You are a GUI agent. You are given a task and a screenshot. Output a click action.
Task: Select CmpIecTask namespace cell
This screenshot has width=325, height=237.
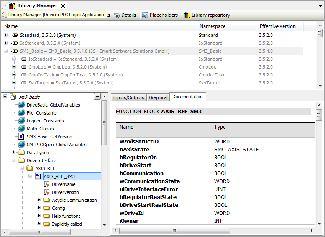click(x=211, y=75)
